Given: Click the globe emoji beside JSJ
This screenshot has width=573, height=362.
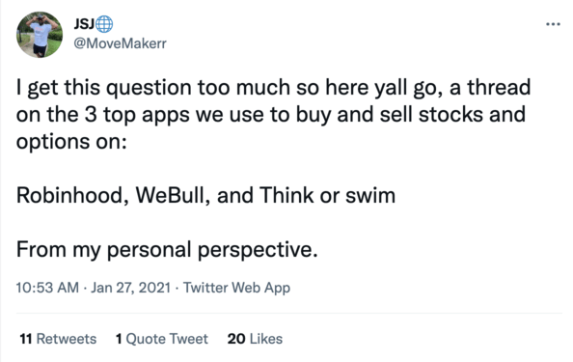Looking at the screenshot, I should tap(104, 24).
